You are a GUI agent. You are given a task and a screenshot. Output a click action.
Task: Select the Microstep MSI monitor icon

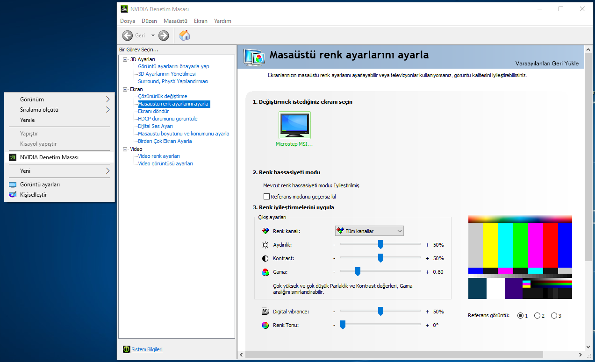tap(294, 125)
